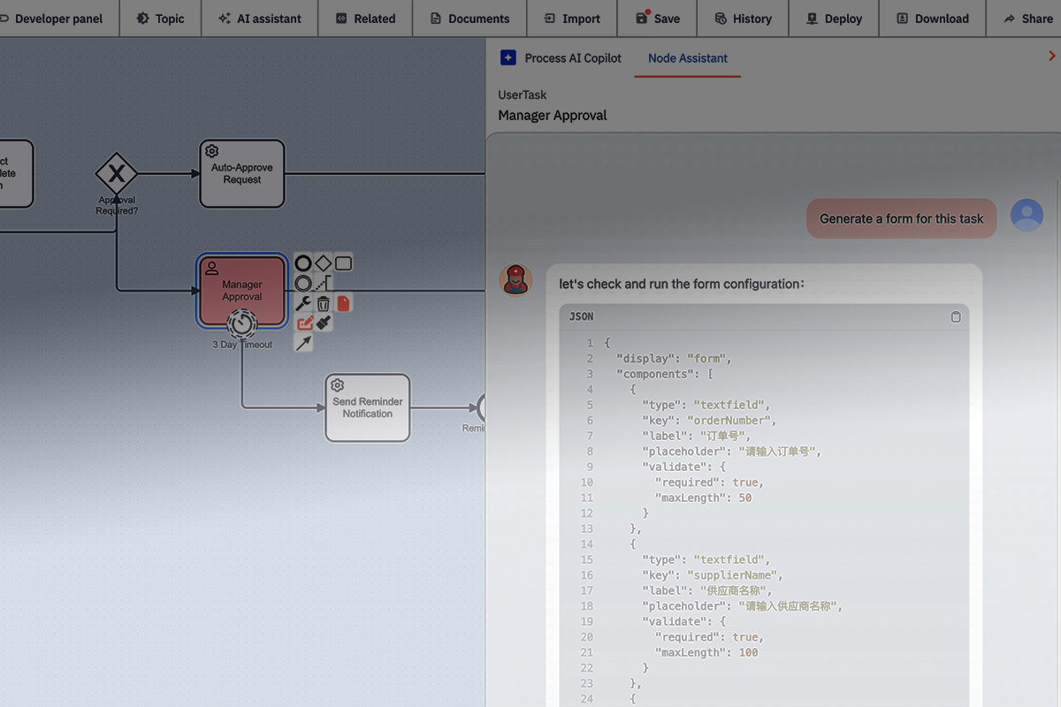Open the History toolbar item
The width and height of the screenshot is (1061, 707).
(x=743, y=19)
